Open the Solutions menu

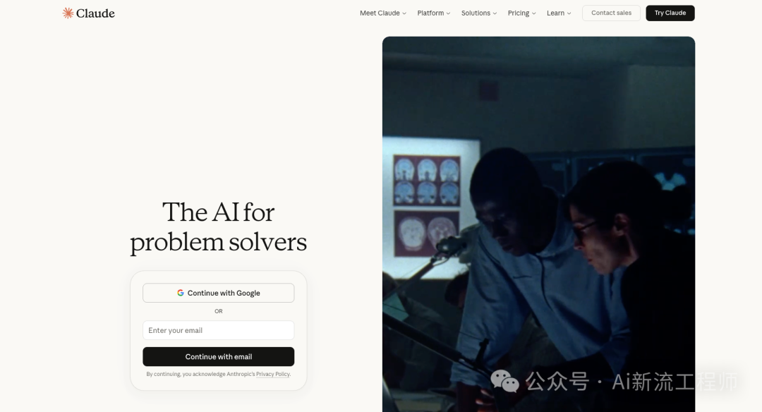click(x=476, y=13)
